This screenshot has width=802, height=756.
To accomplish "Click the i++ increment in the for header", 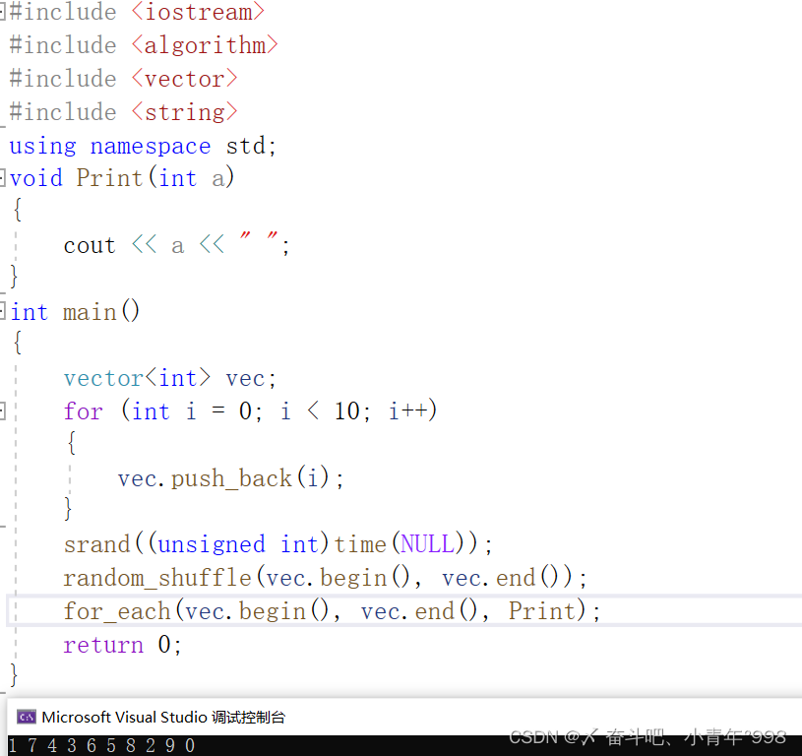I will [407, 411].
